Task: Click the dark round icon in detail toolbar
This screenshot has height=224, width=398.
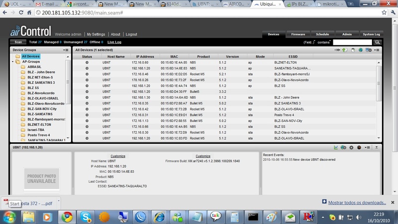Action: click(359, 147)
